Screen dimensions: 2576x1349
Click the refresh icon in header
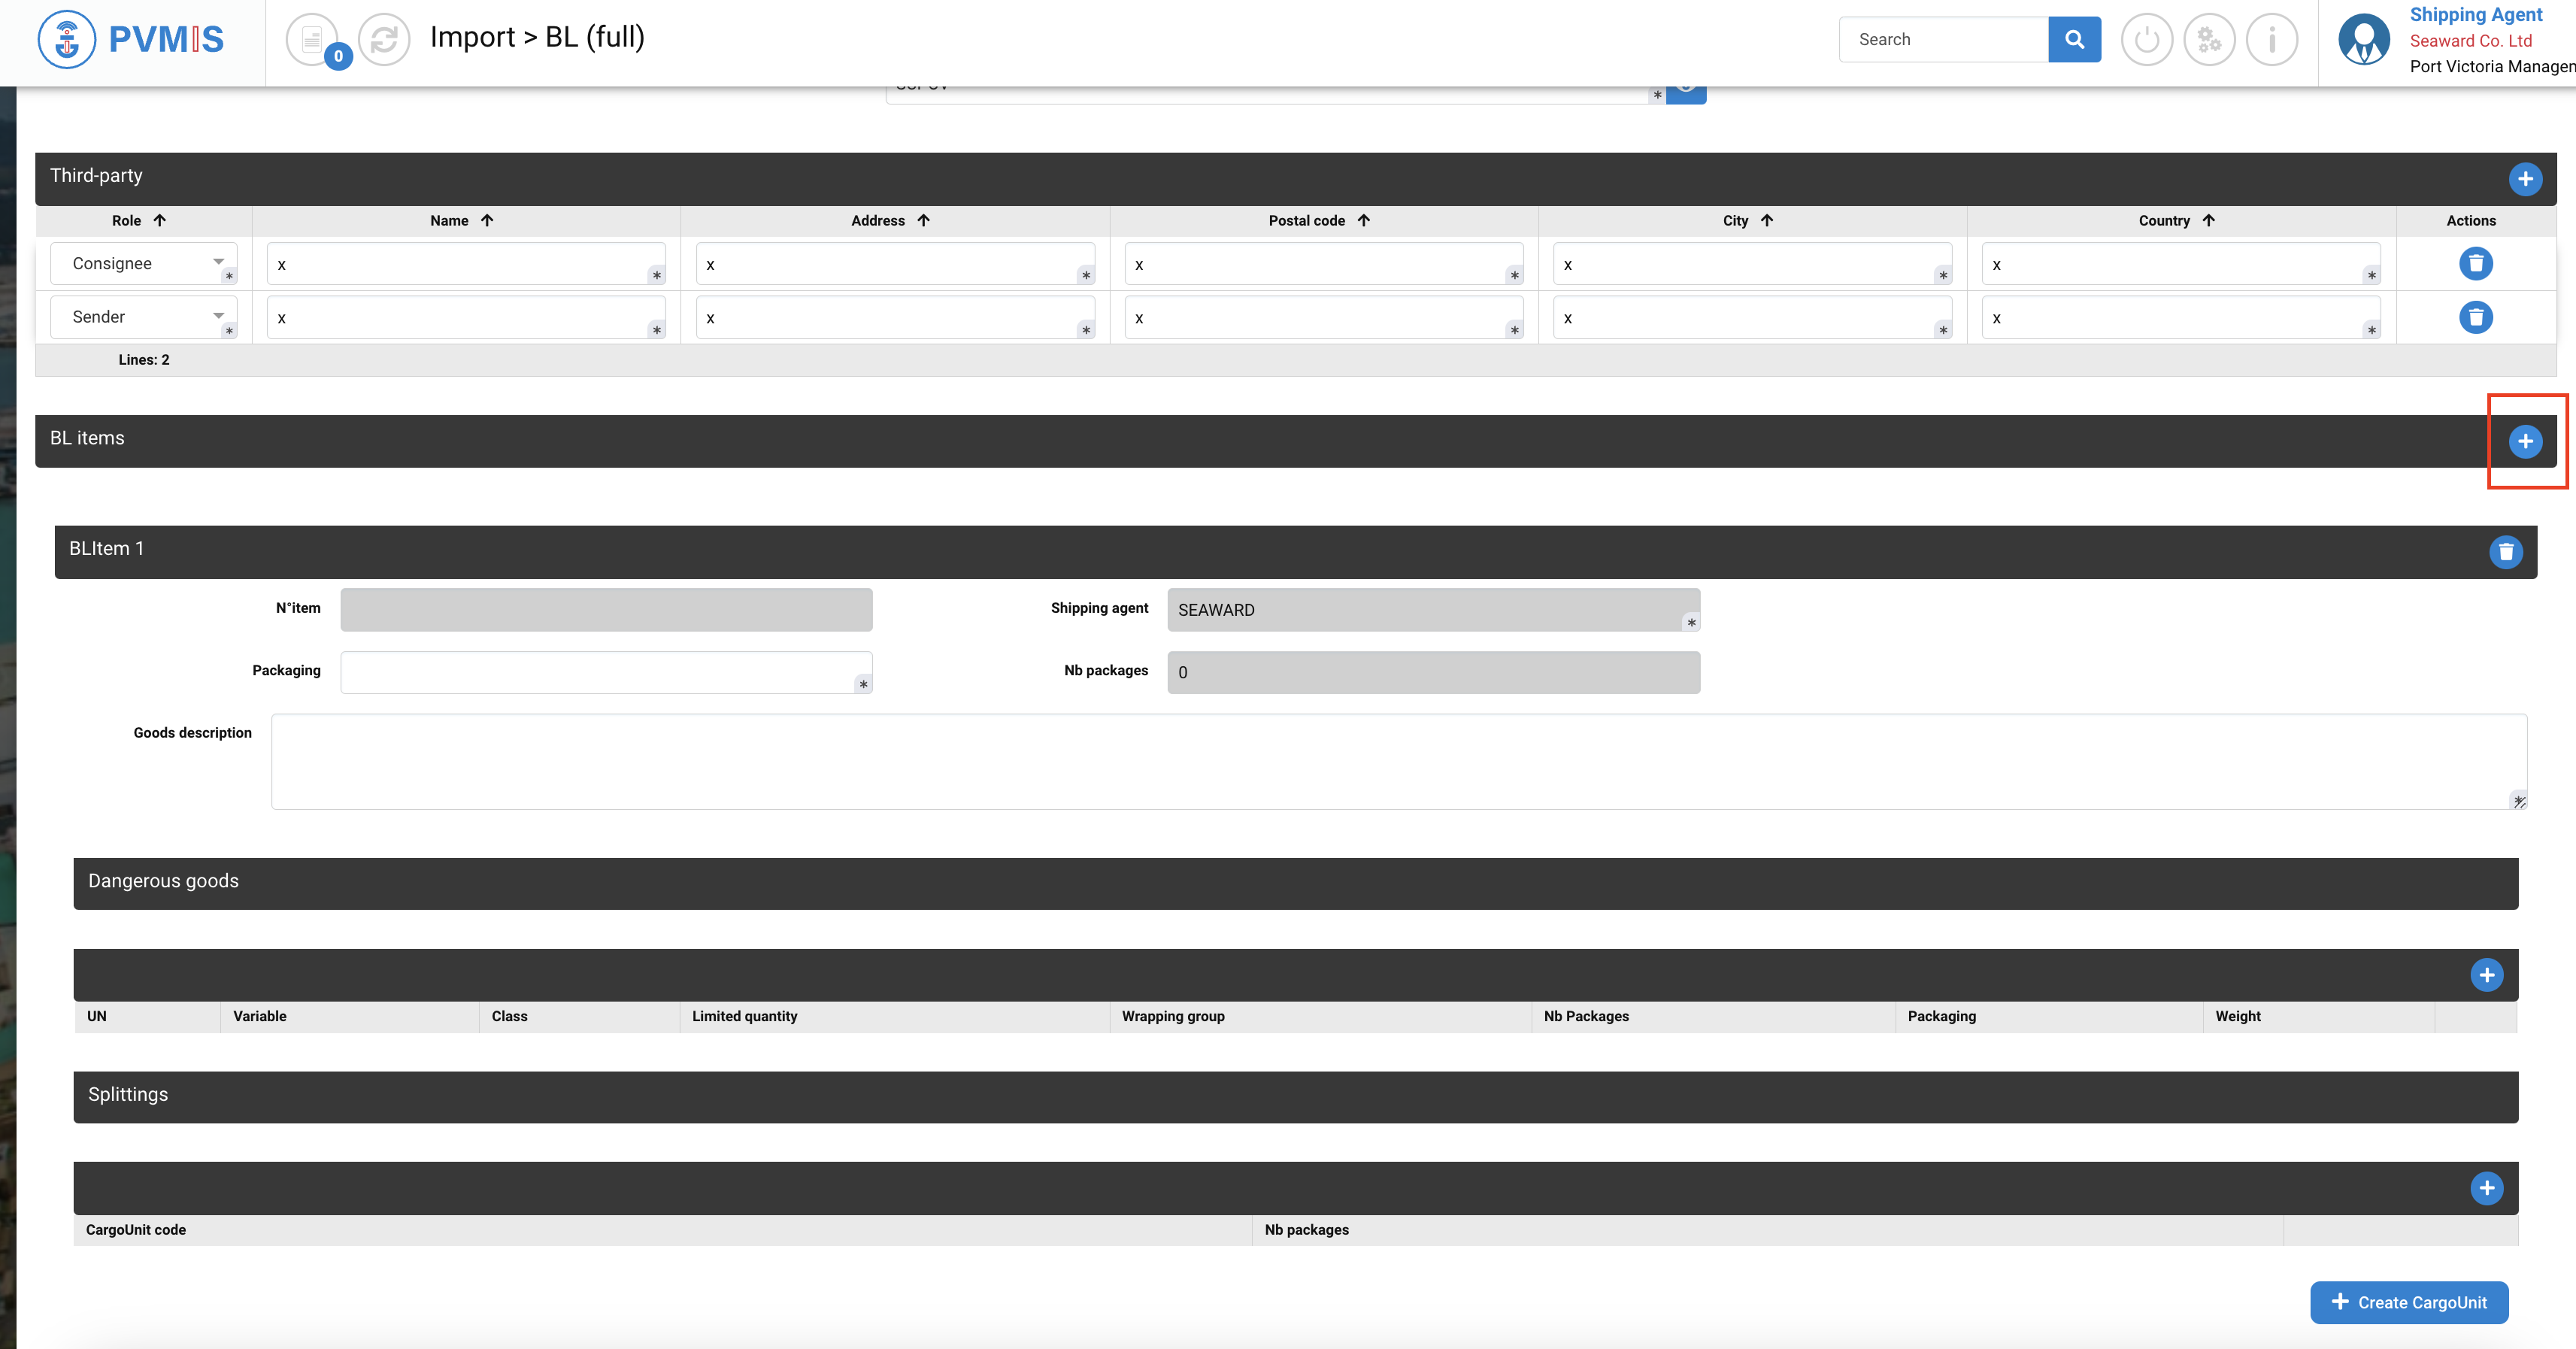tap(384, 40)
